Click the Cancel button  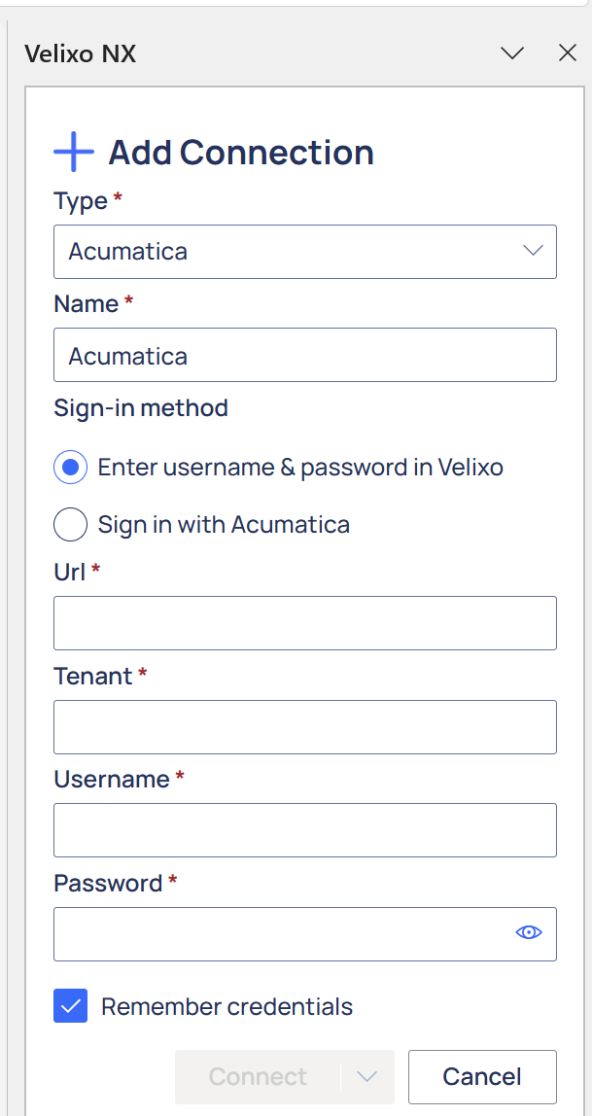click(482, 1076)
